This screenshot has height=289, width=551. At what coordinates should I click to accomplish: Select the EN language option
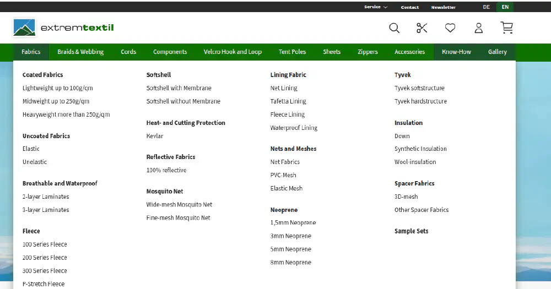tap(505, 7)
